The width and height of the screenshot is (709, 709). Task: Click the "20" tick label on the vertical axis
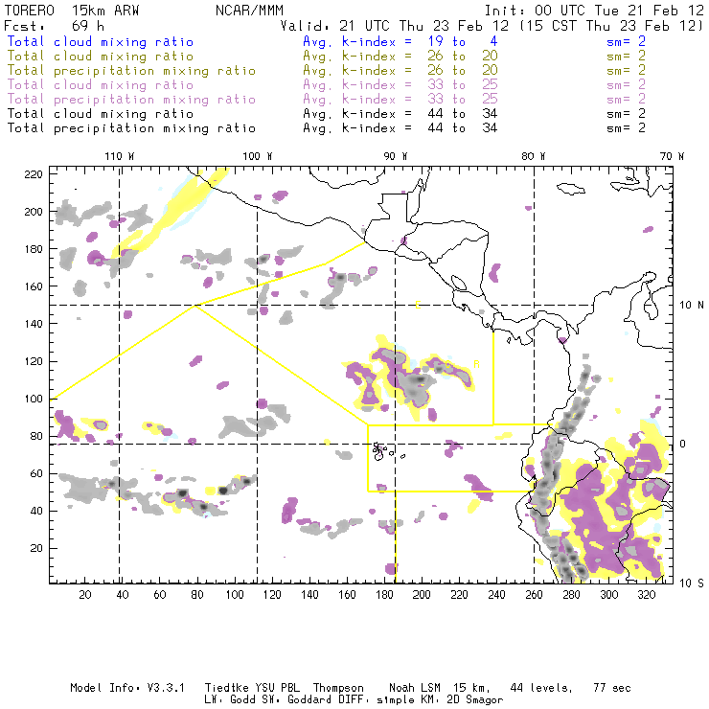(36, 548)
